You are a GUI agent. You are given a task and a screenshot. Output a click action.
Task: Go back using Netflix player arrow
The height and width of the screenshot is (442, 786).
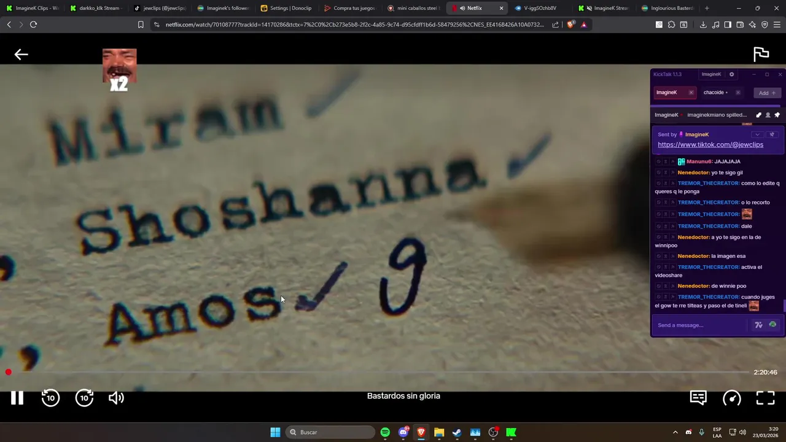click(x=21, y=55)
